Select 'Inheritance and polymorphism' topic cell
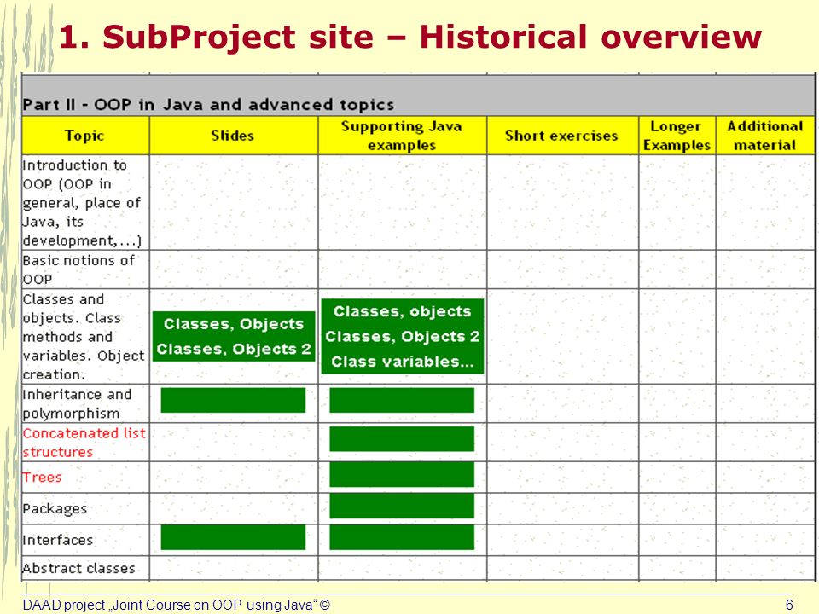Image resolution: width=819 pixels, height=614 pixels. coord(85,403)
